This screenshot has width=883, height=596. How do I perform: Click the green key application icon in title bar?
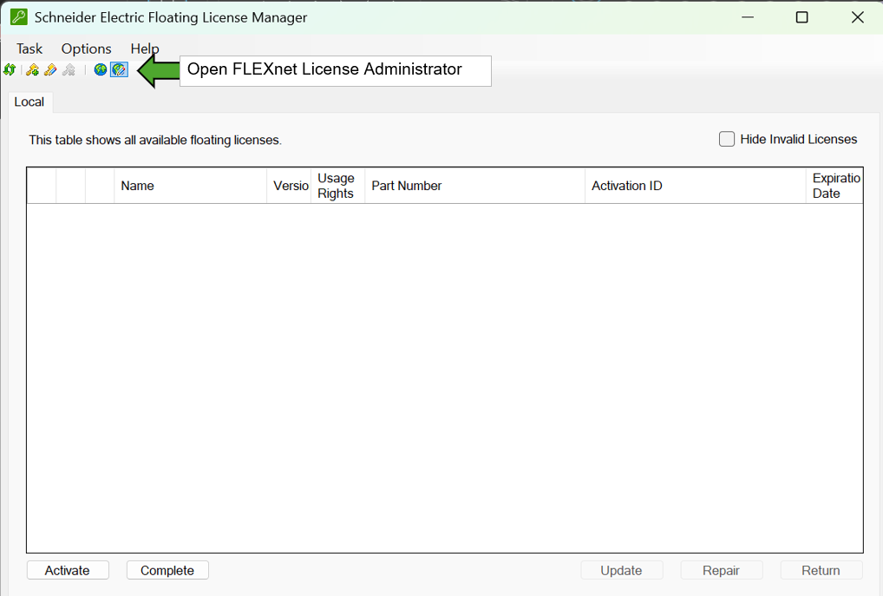[x=18, y=16]
